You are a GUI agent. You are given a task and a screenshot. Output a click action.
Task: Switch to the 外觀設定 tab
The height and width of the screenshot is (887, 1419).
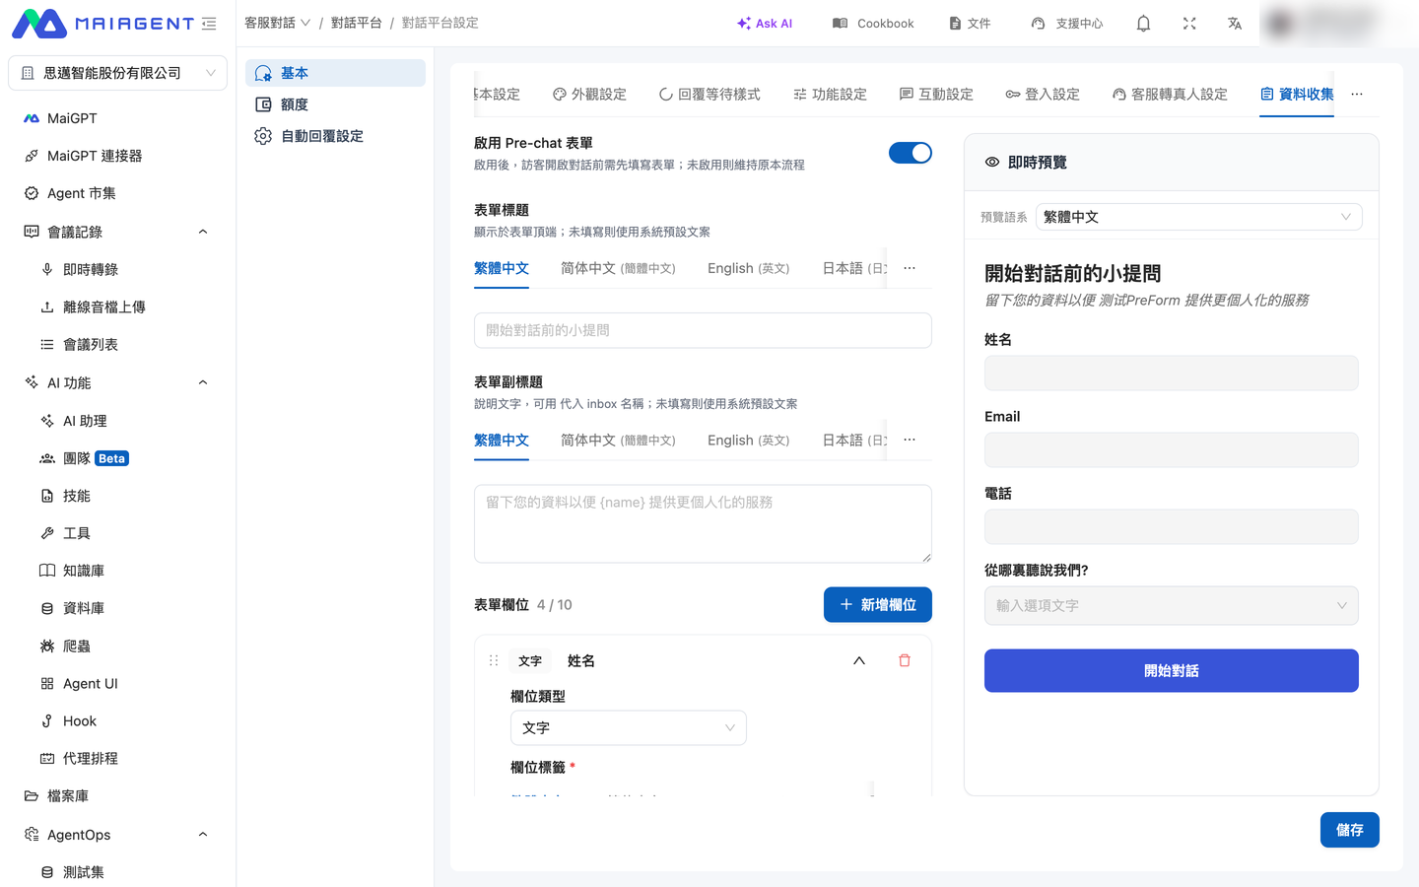589,95
